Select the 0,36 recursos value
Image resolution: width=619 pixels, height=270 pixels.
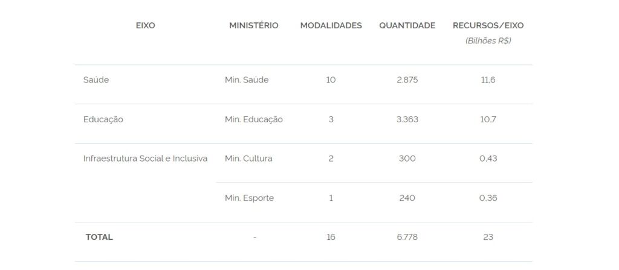[488, 198]
